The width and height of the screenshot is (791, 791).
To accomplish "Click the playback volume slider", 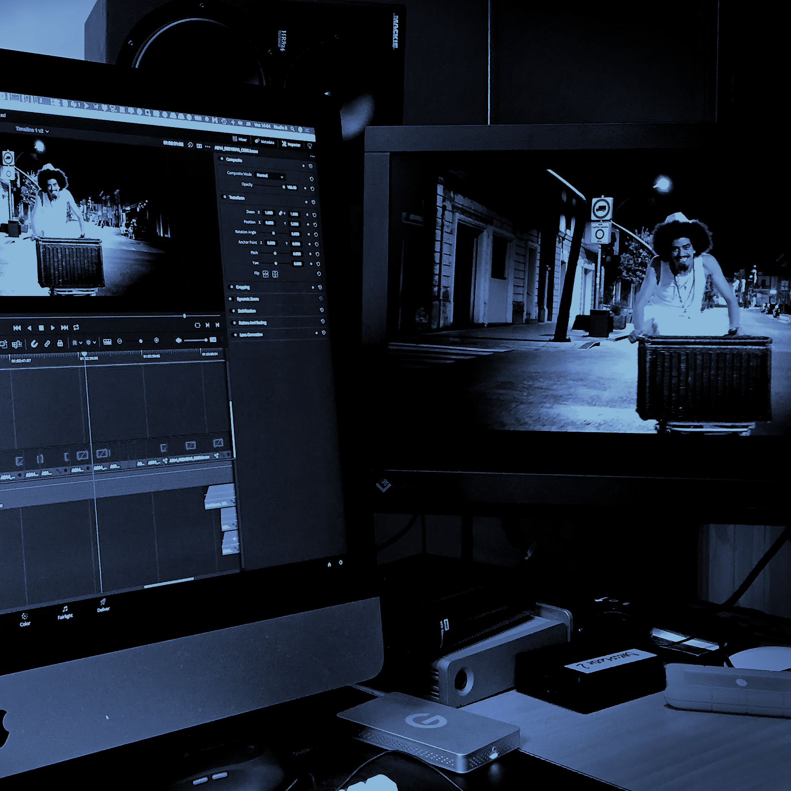I will (196, 340).
